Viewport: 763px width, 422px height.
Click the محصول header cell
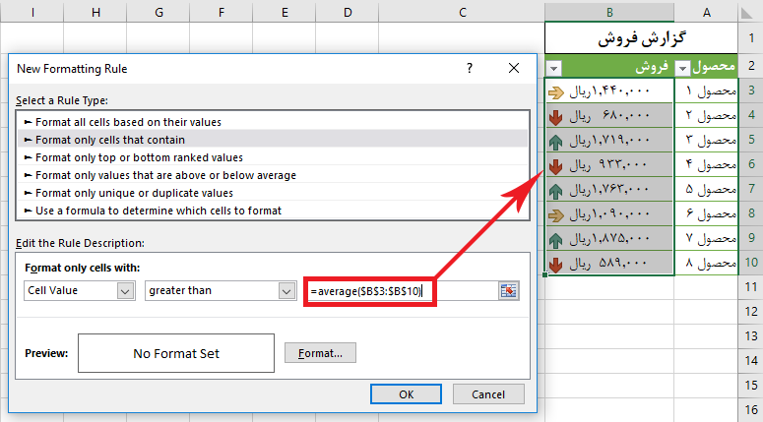click(x=706, y=66)
